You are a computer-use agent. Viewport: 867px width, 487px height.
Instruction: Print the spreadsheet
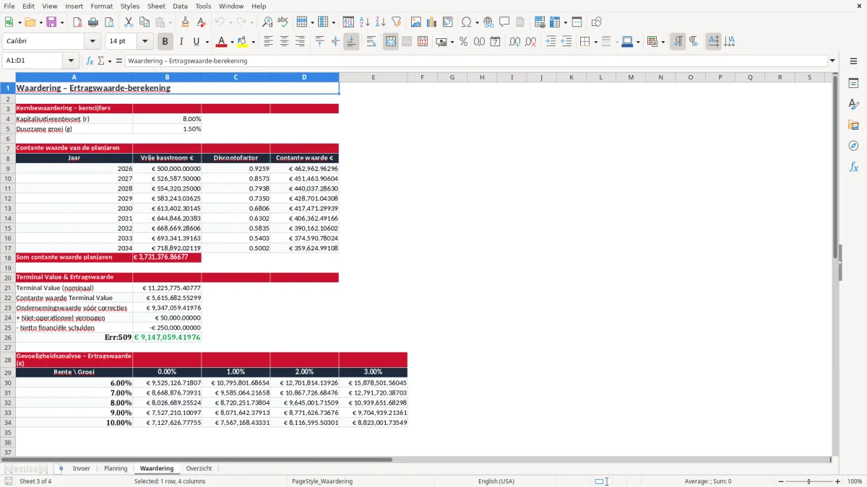pyautogui.click(x=92, y=22)
